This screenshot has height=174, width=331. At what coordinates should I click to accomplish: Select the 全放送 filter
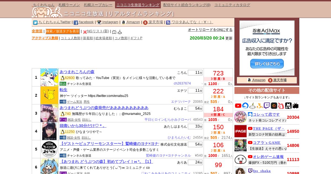click(37, 31)
